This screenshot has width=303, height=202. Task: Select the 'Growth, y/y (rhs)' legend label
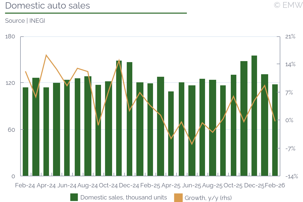tap(208, 198)
